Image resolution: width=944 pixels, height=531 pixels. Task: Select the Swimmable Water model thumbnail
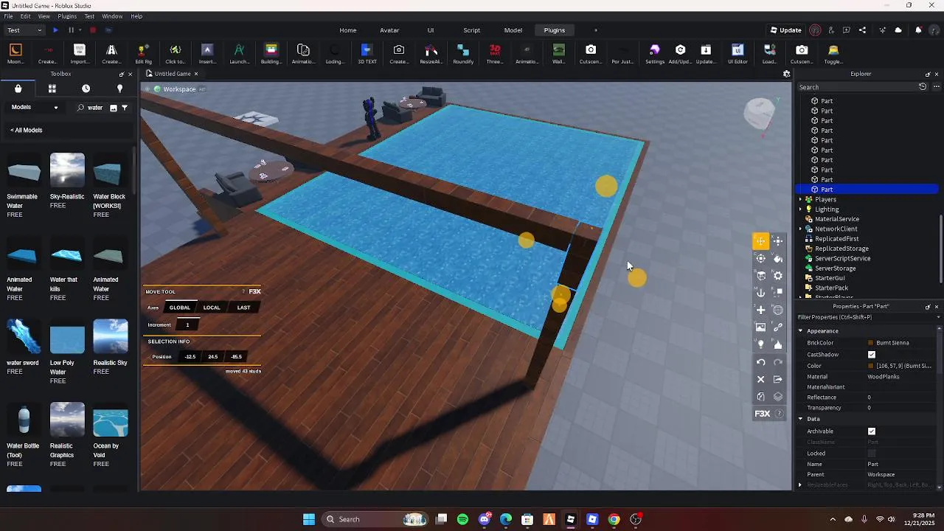click(x=23, y=171)
